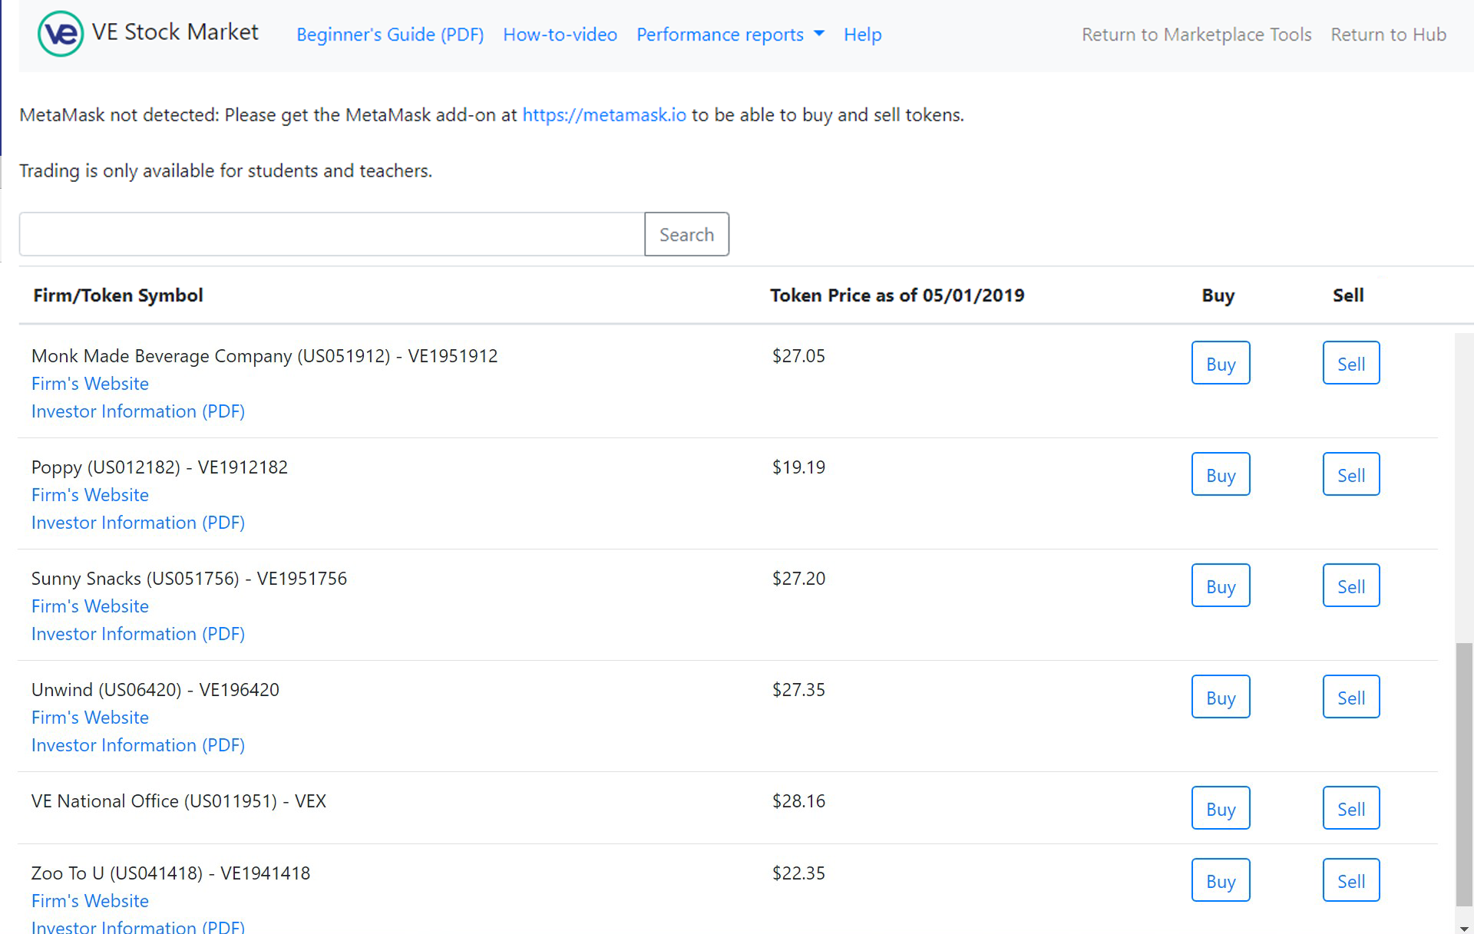Sell Poppy tokens
Image resolution: width=1474 pixels, height=934 pixels.
pyautogui.click(x=1351, y=474)
